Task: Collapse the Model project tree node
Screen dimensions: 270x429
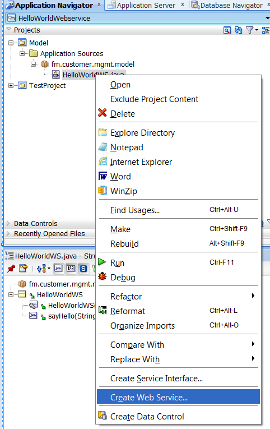Action: [x=11, y=43]
